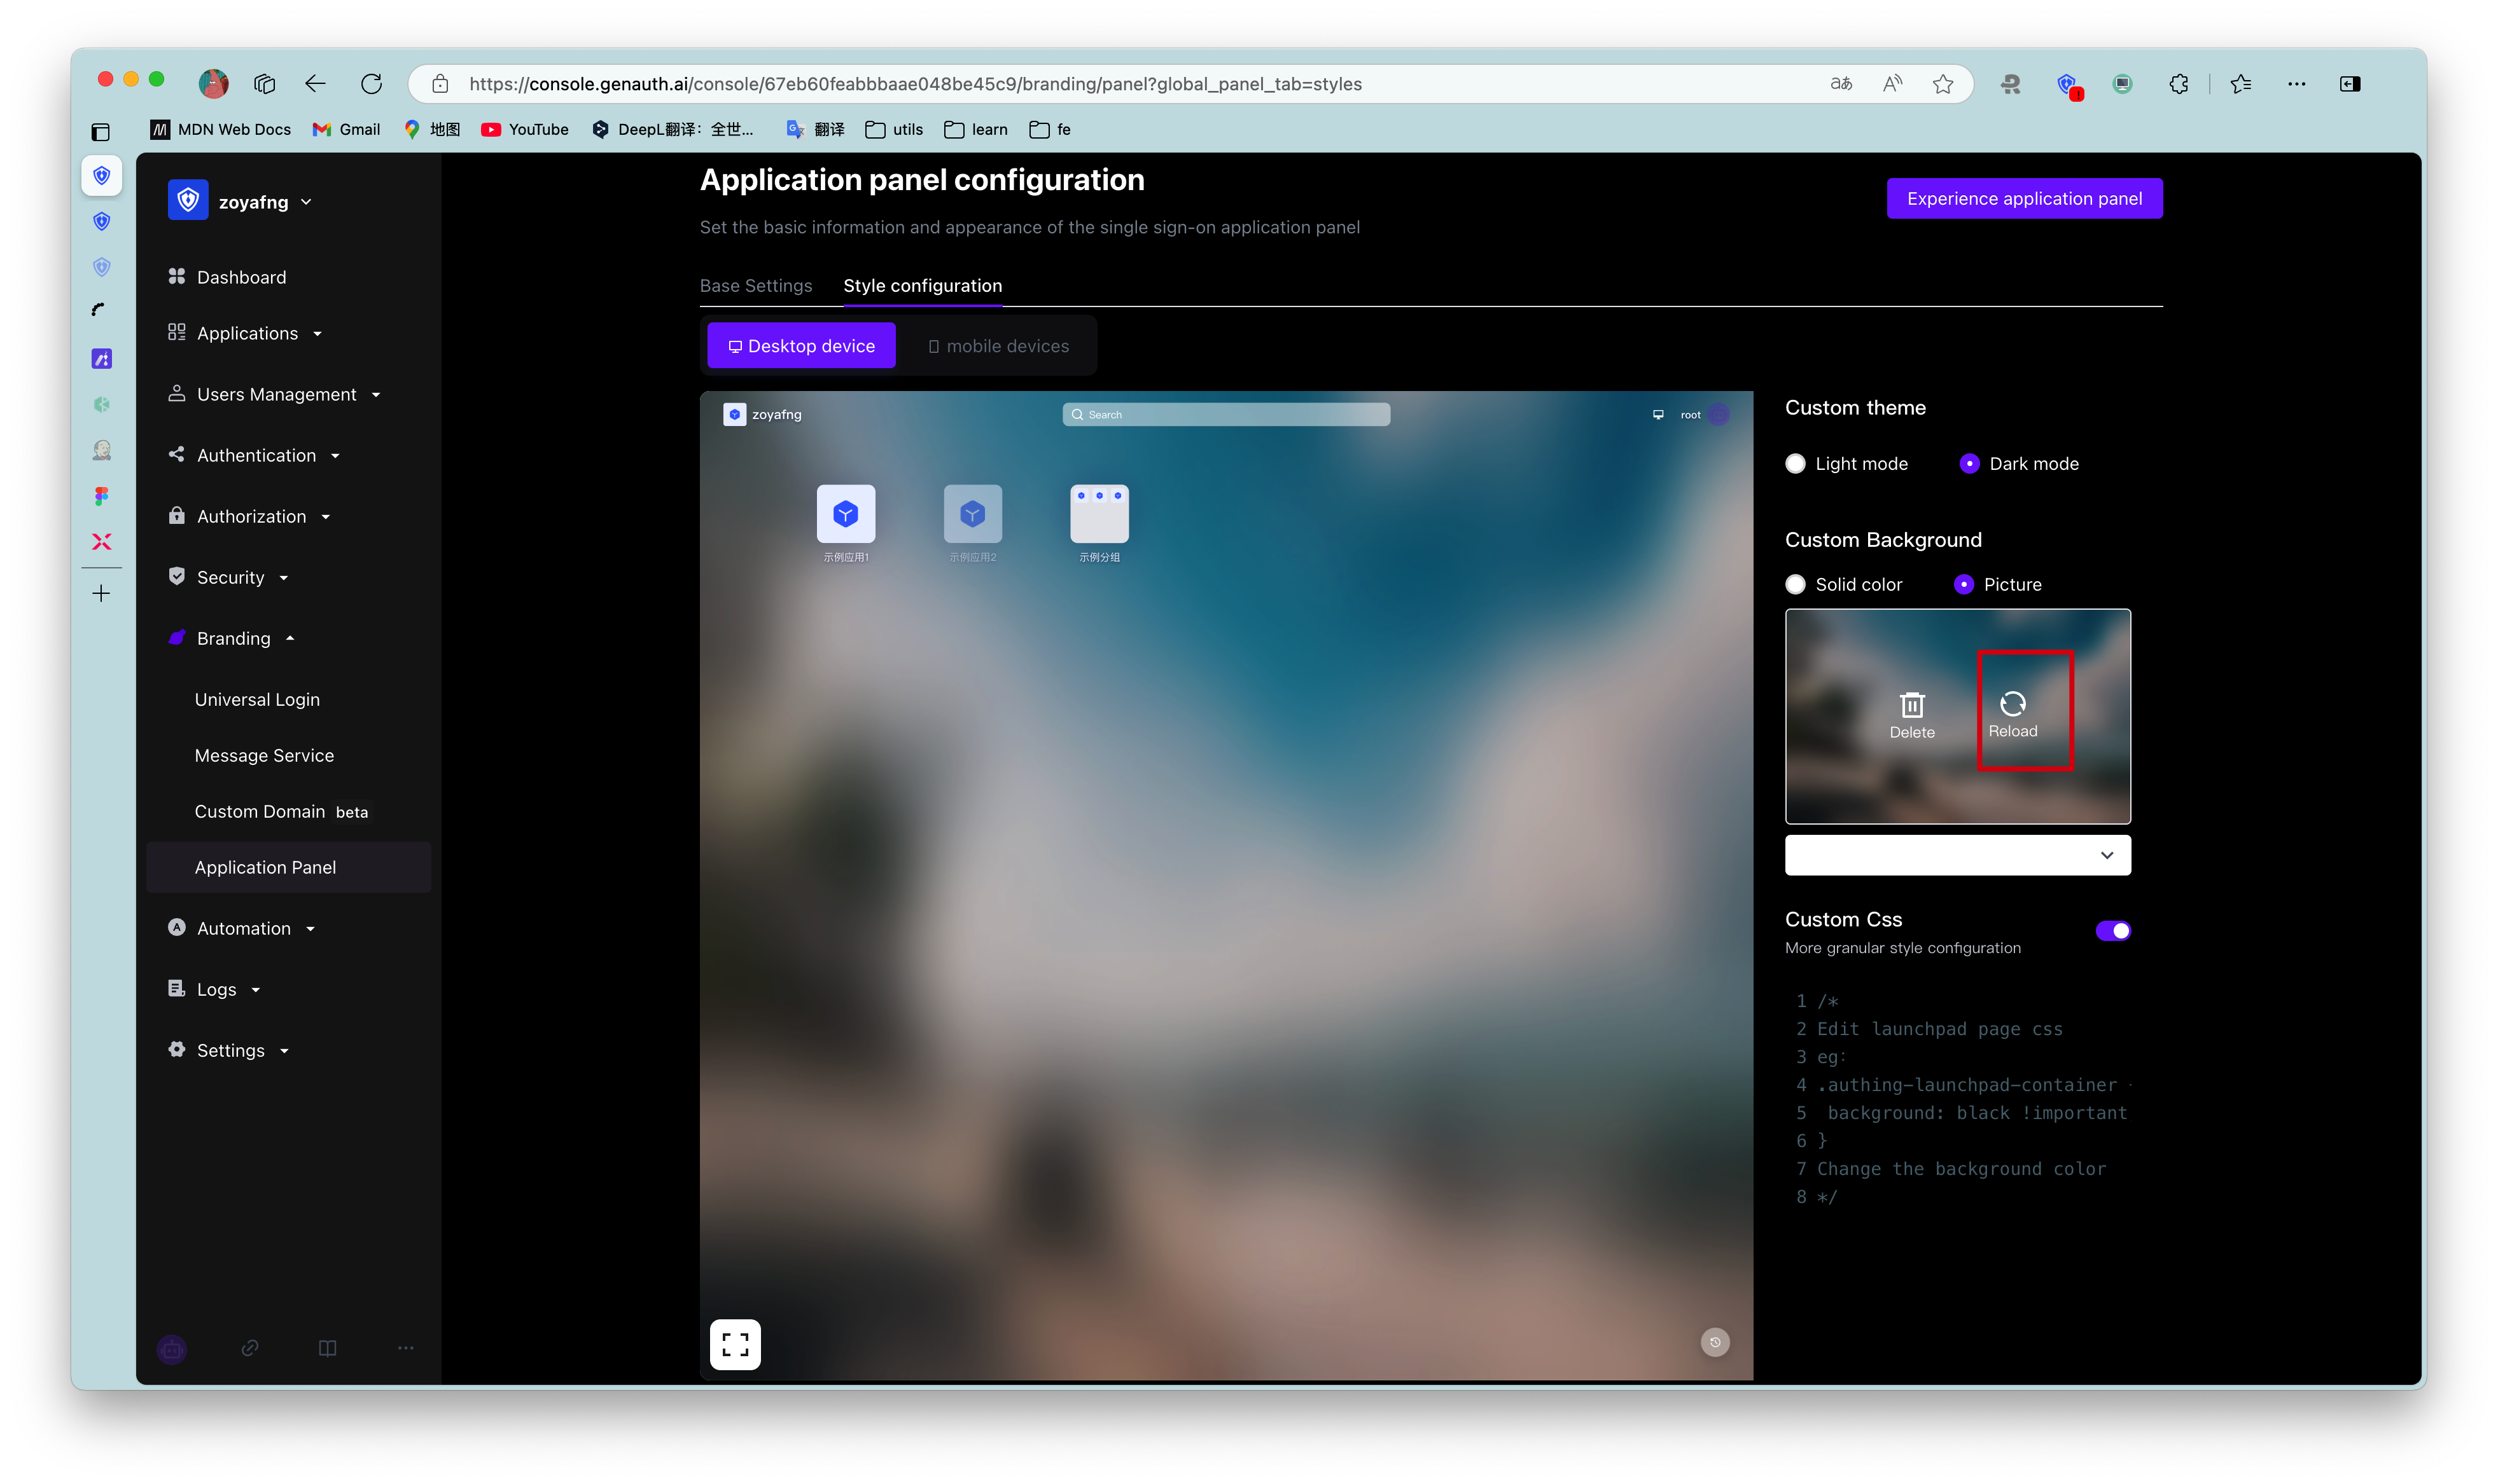Click the Search field in the preview
Image resolution: width=2498 pixels, height=1484 pixels.
coord(1225,415)
